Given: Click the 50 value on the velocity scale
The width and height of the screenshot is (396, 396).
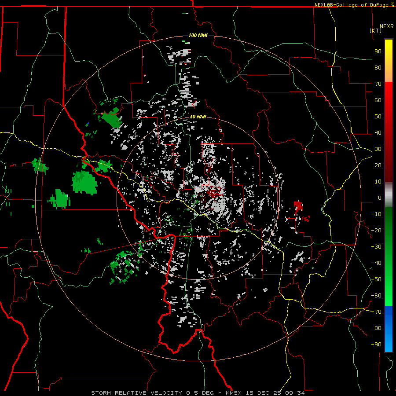Looking at the screenshot, I should (x=378, y=117).
